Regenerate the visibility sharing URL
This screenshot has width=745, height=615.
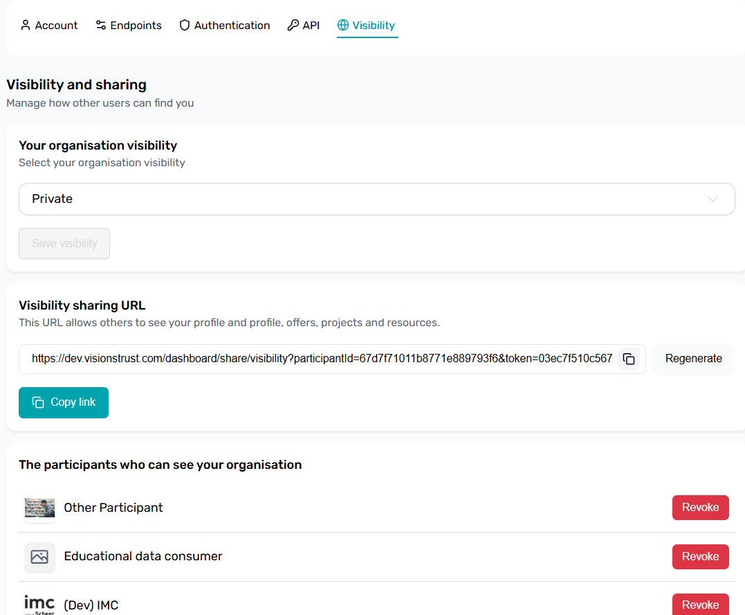[x=693, y=359]
